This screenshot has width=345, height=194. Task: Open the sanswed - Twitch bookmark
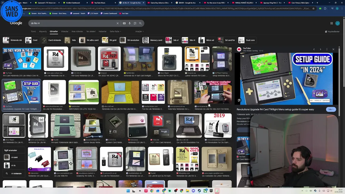[78, 13]
